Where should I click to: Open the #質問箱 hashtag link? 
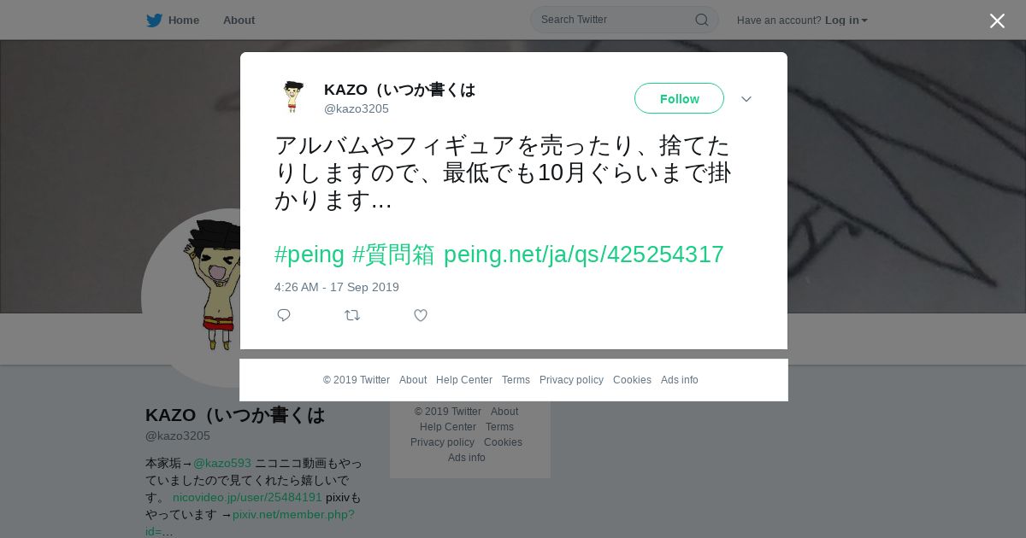pos(393,254)
